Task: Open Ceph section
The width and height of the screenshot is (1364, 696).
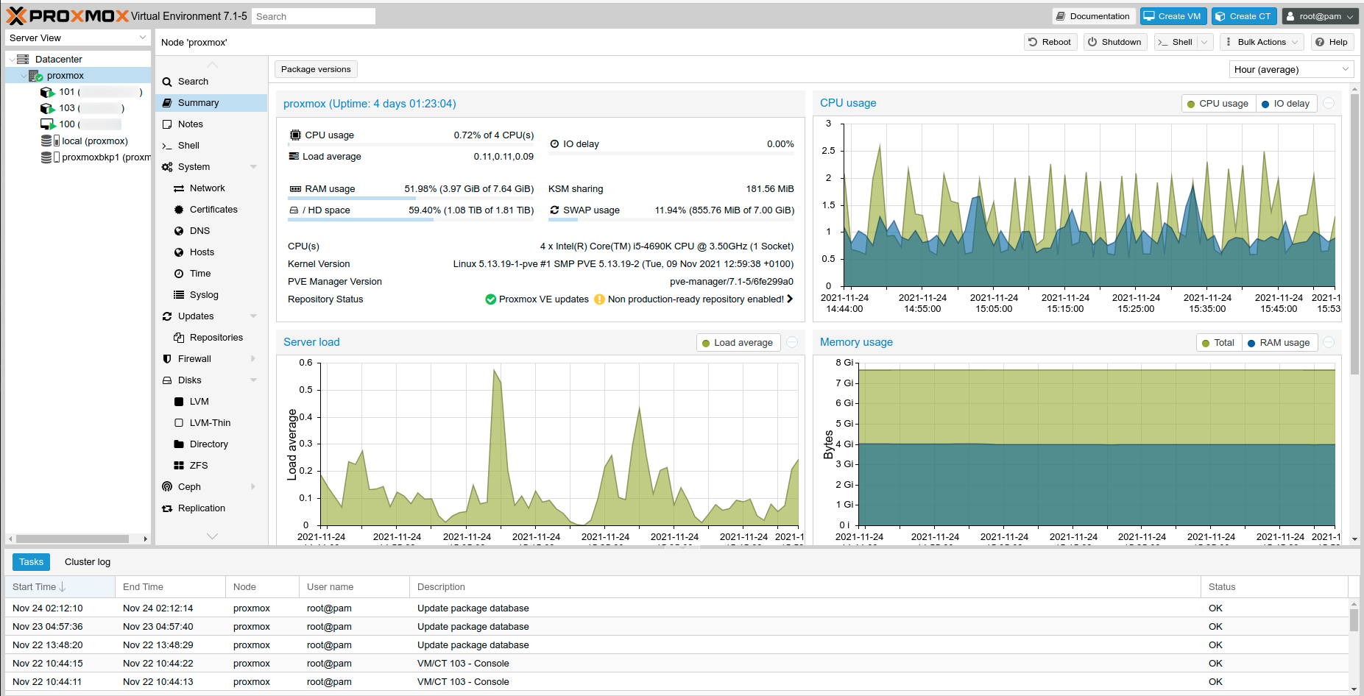Action: [x=212, y=487]
